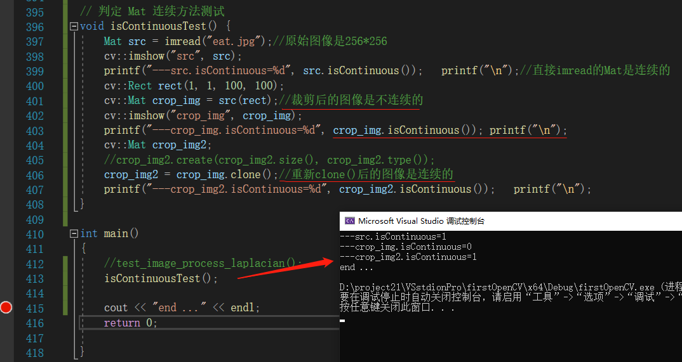The height and width of the screenshot is (362, 682).
Task: Click line number 410 in the gutter
Action: coord(35,235)
